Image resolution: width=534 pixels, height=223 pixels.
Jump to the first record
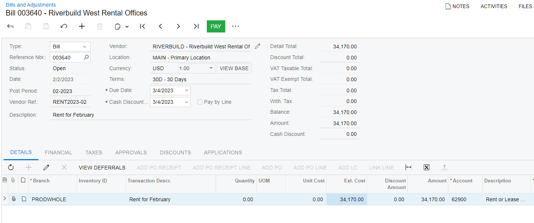(x=143, y=27)
